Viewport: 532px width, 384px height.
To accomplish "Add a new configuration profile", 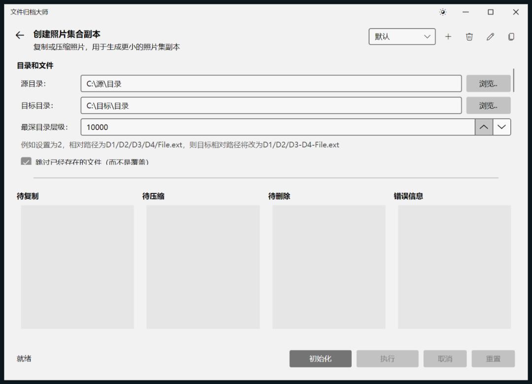I will [x=448, y=36].
